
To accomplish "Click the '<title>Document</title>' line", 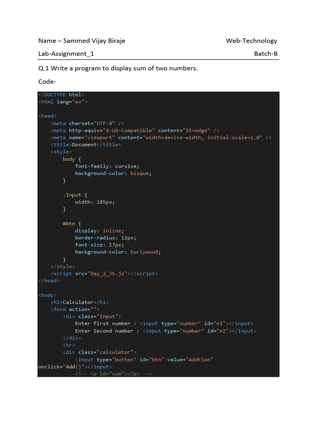I will (86, 145).
